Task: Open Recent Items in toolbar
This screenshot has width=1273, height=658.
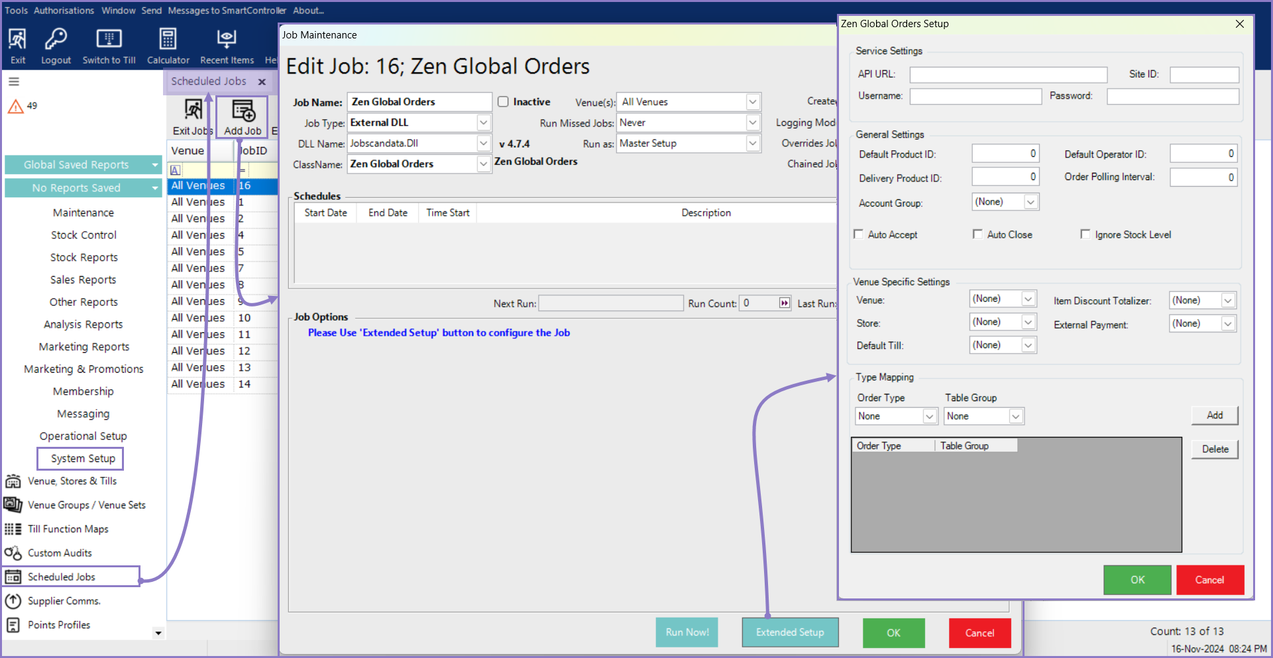Action: point(227,46)
